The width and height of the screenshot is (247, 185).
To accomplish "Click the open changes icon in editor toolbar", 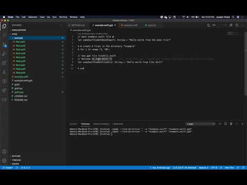I will [x=208, y=25].
